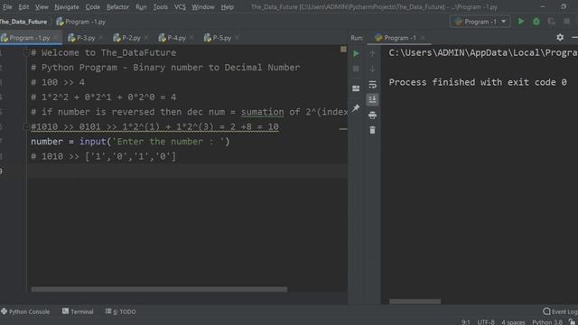Toggle soft-wrap in the Run console
Image resolution: width=578 pixels, height=325 pixels.
tap(372, 84)
